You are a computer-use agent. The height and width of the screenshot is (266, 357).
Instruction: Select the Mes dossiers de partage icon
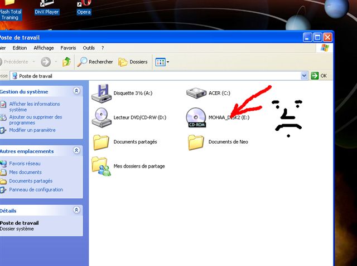(x=102, y=166)
